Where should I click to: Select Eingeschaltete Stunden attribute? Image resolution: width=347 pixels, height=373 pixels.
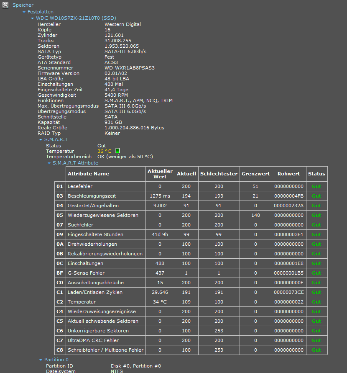tap(95, 234)
